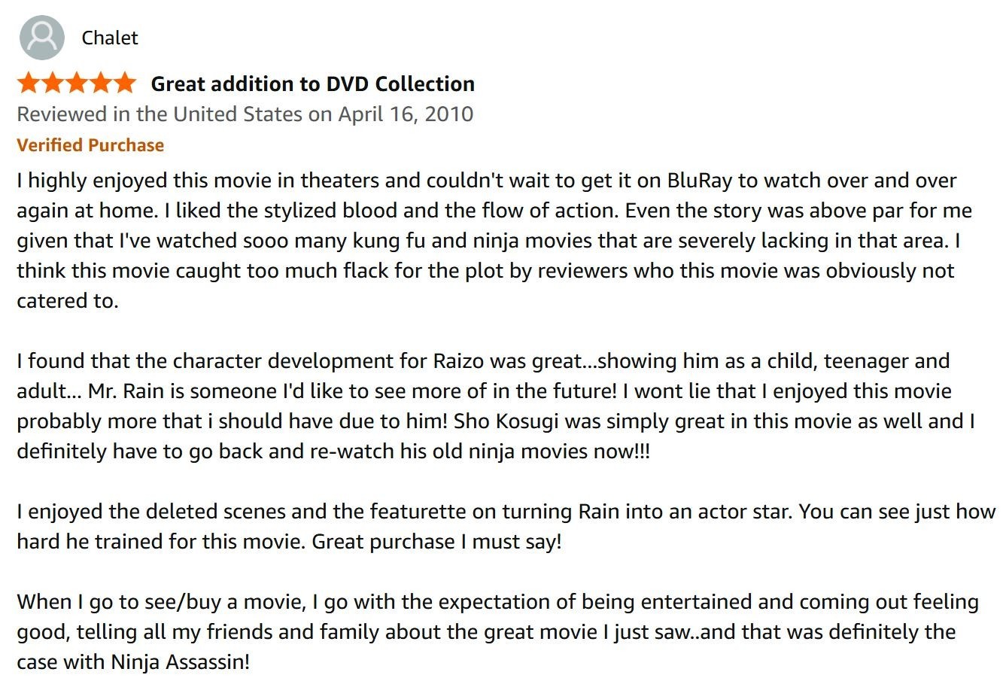Click the third orange rating star
Image resolution: width=1003 pixels, height=678 pixels.
[77, 83]
